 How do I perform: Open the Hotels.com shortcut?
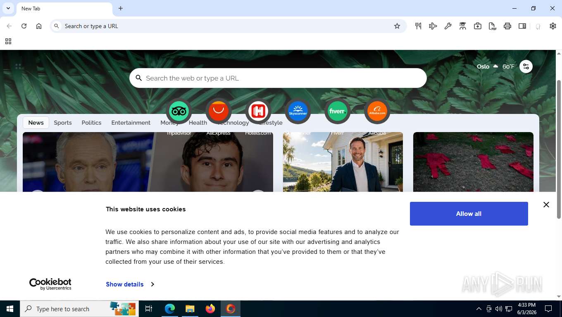click(258, 111)
